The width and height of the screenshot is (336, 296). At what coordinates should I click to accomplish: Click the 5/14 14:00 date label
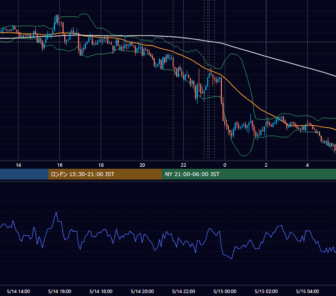[18, 291]
